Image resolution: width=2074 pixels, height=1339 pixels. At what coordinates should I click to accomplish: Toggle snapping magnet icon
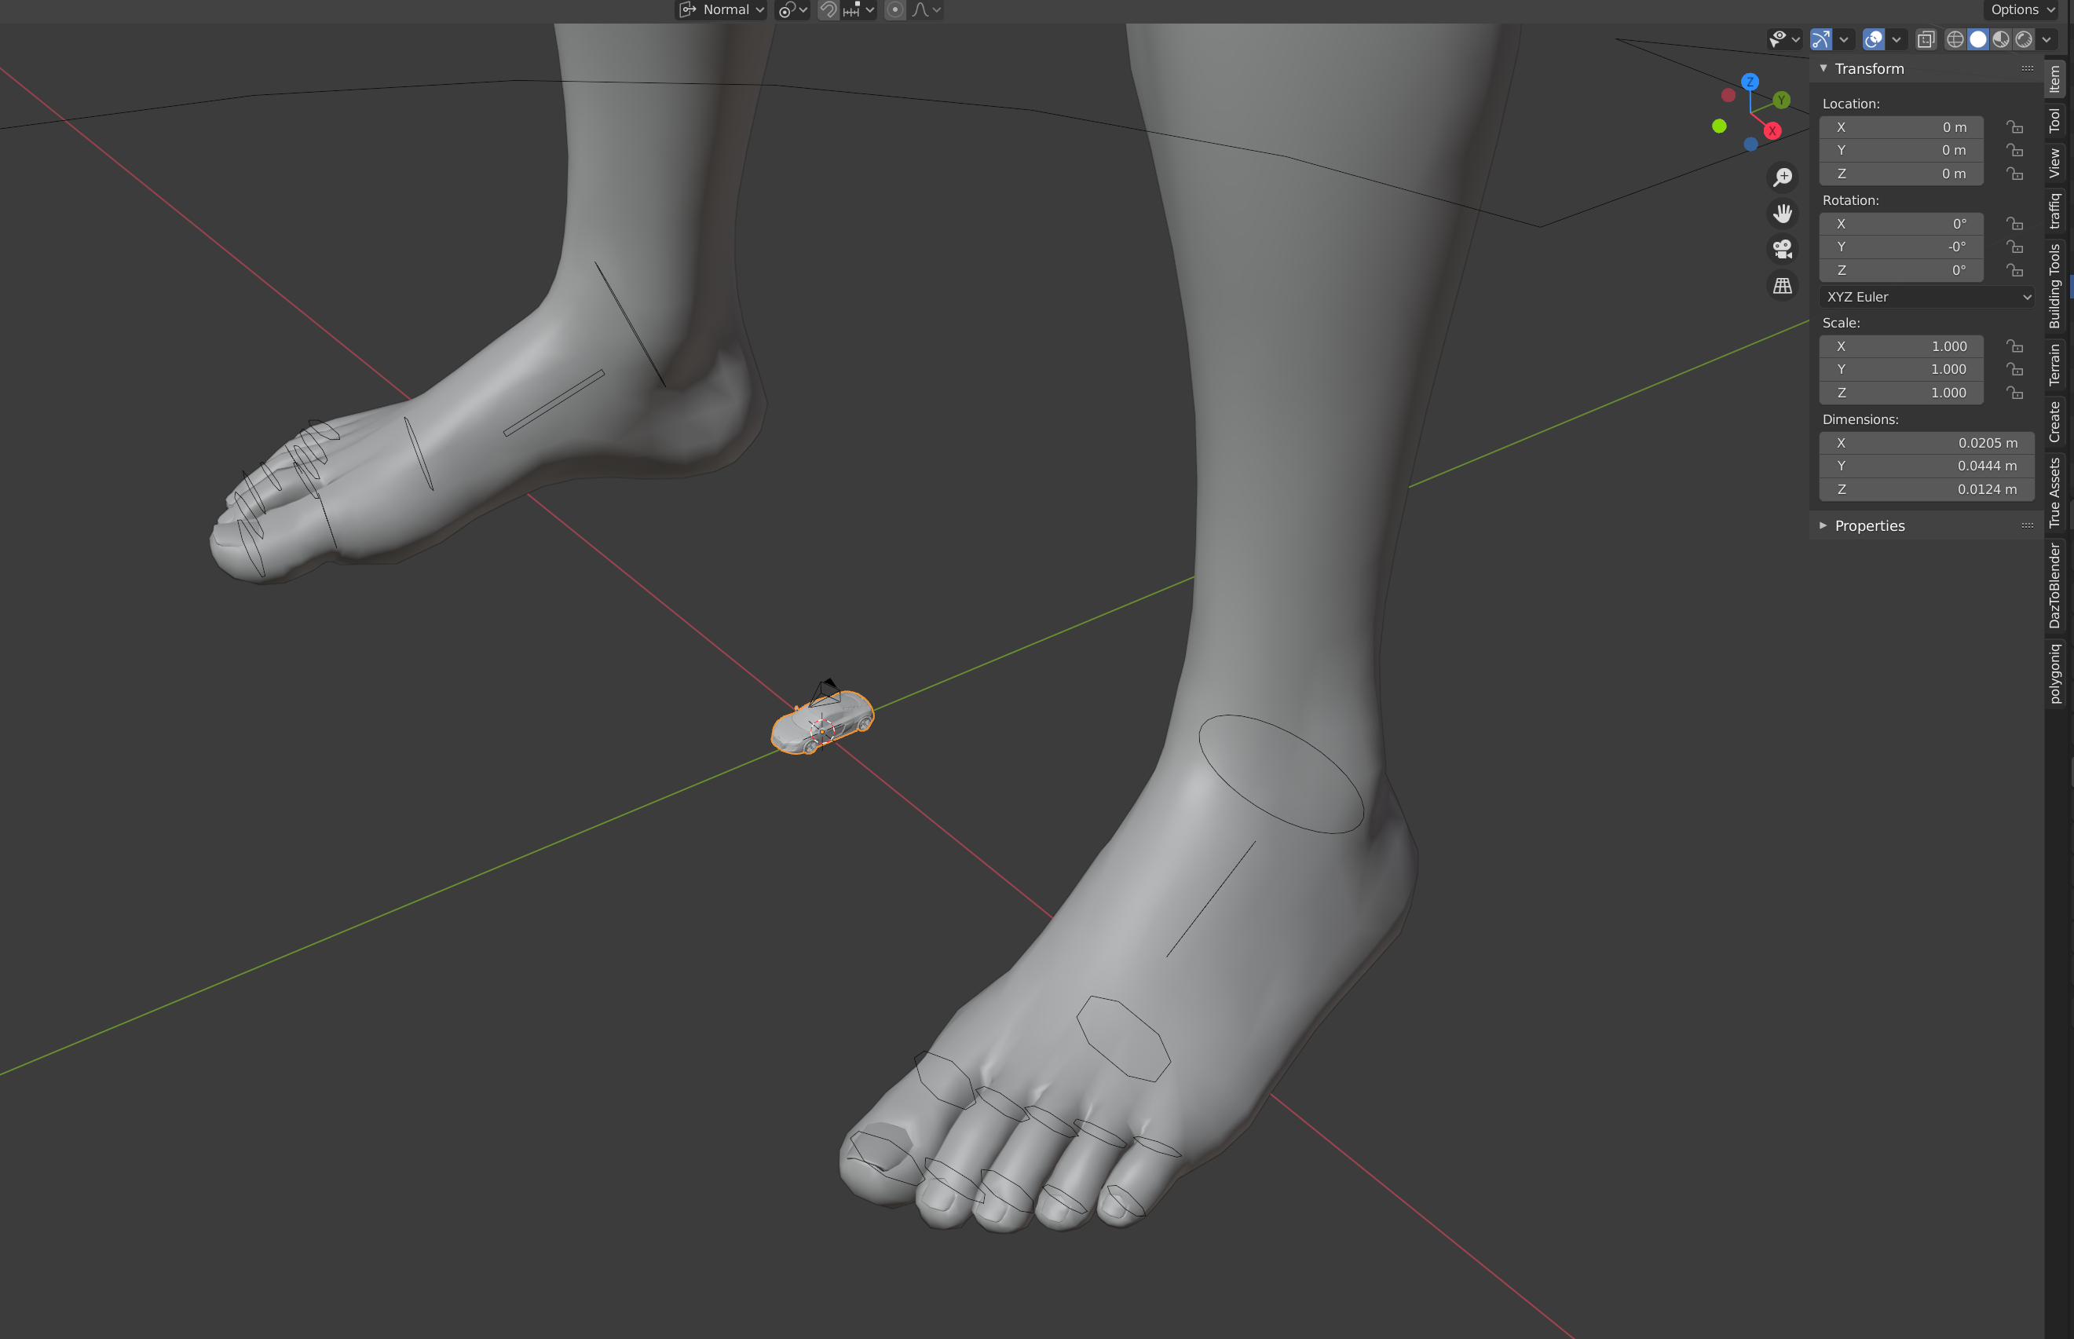coord(829,9)
